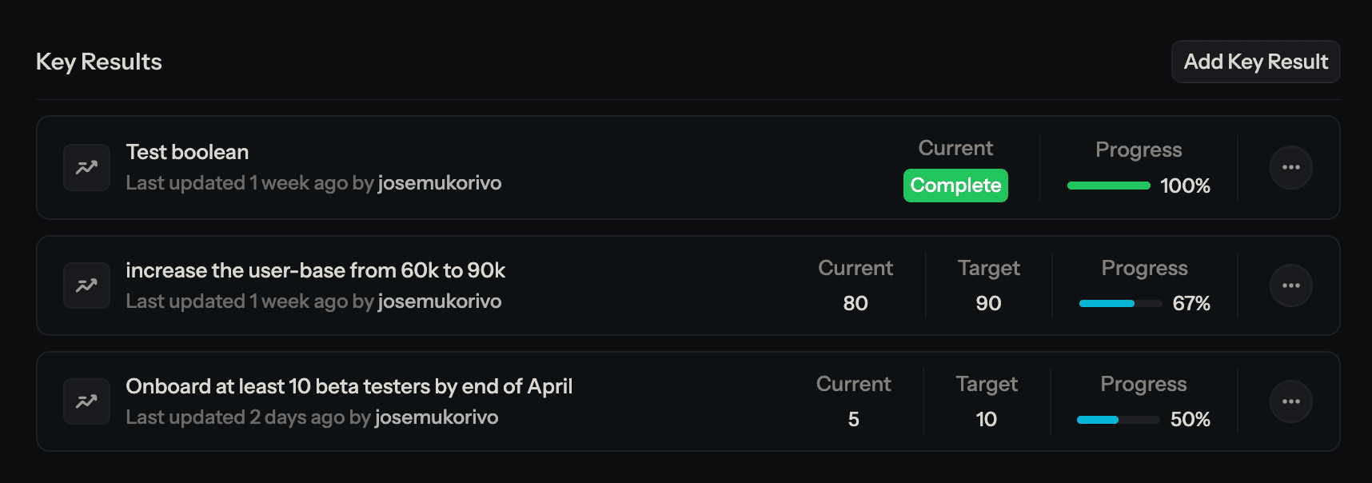Image resolution: width=1372 pixels, height=483 pixels.
Task: Select the metric icon next to the user-base key result
Action: point(86,285)
